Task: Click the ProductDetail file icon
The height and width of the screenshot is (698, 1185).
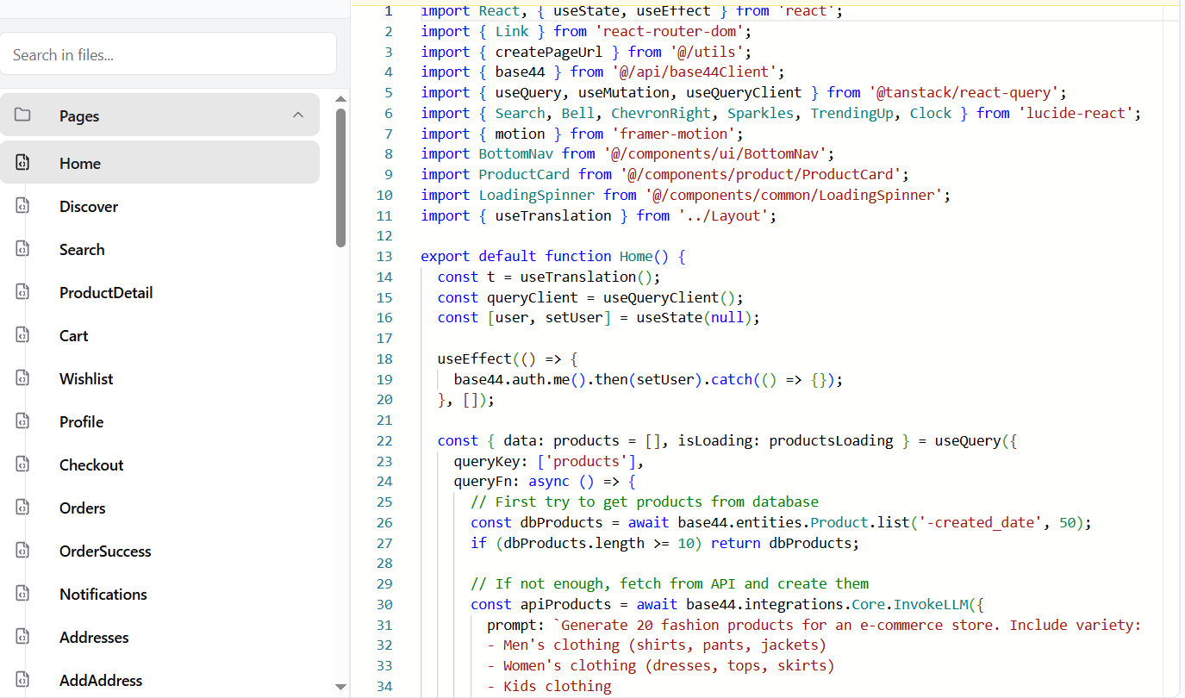Action: click(x=23, y=292)
